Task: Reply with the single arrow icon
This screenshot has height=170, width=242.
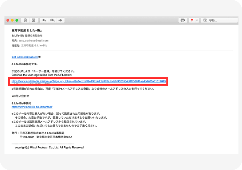Action: (x=44, y=20)
